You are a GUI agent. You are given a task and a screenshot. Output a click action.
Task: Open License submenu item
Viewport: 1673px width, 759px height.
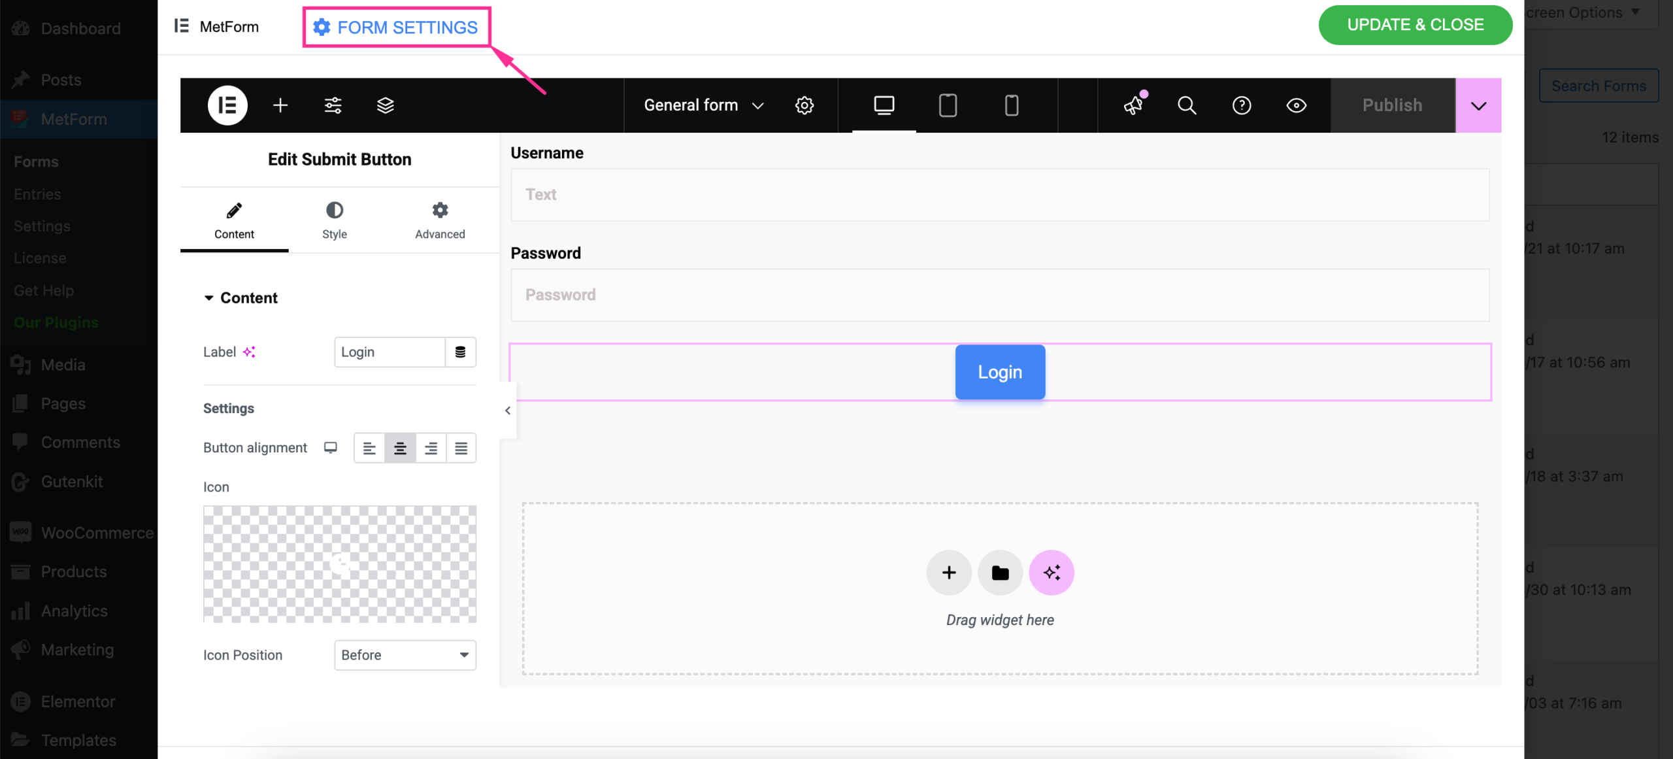coord(40,258)
